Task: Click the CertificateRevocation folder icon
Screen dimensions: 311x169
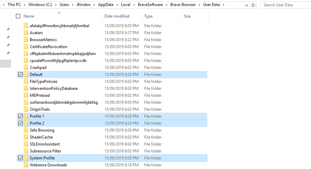Action: click(x=26, y=46)
